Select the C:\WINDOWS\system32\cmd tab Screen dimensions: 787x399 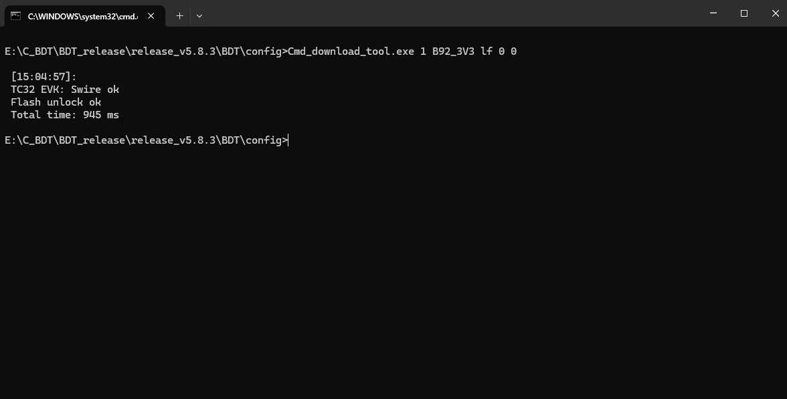pos(84,16)
